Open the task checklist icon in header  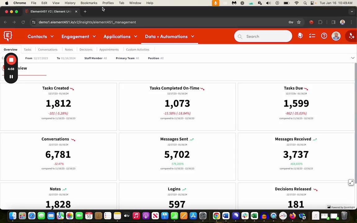point(312,36)
